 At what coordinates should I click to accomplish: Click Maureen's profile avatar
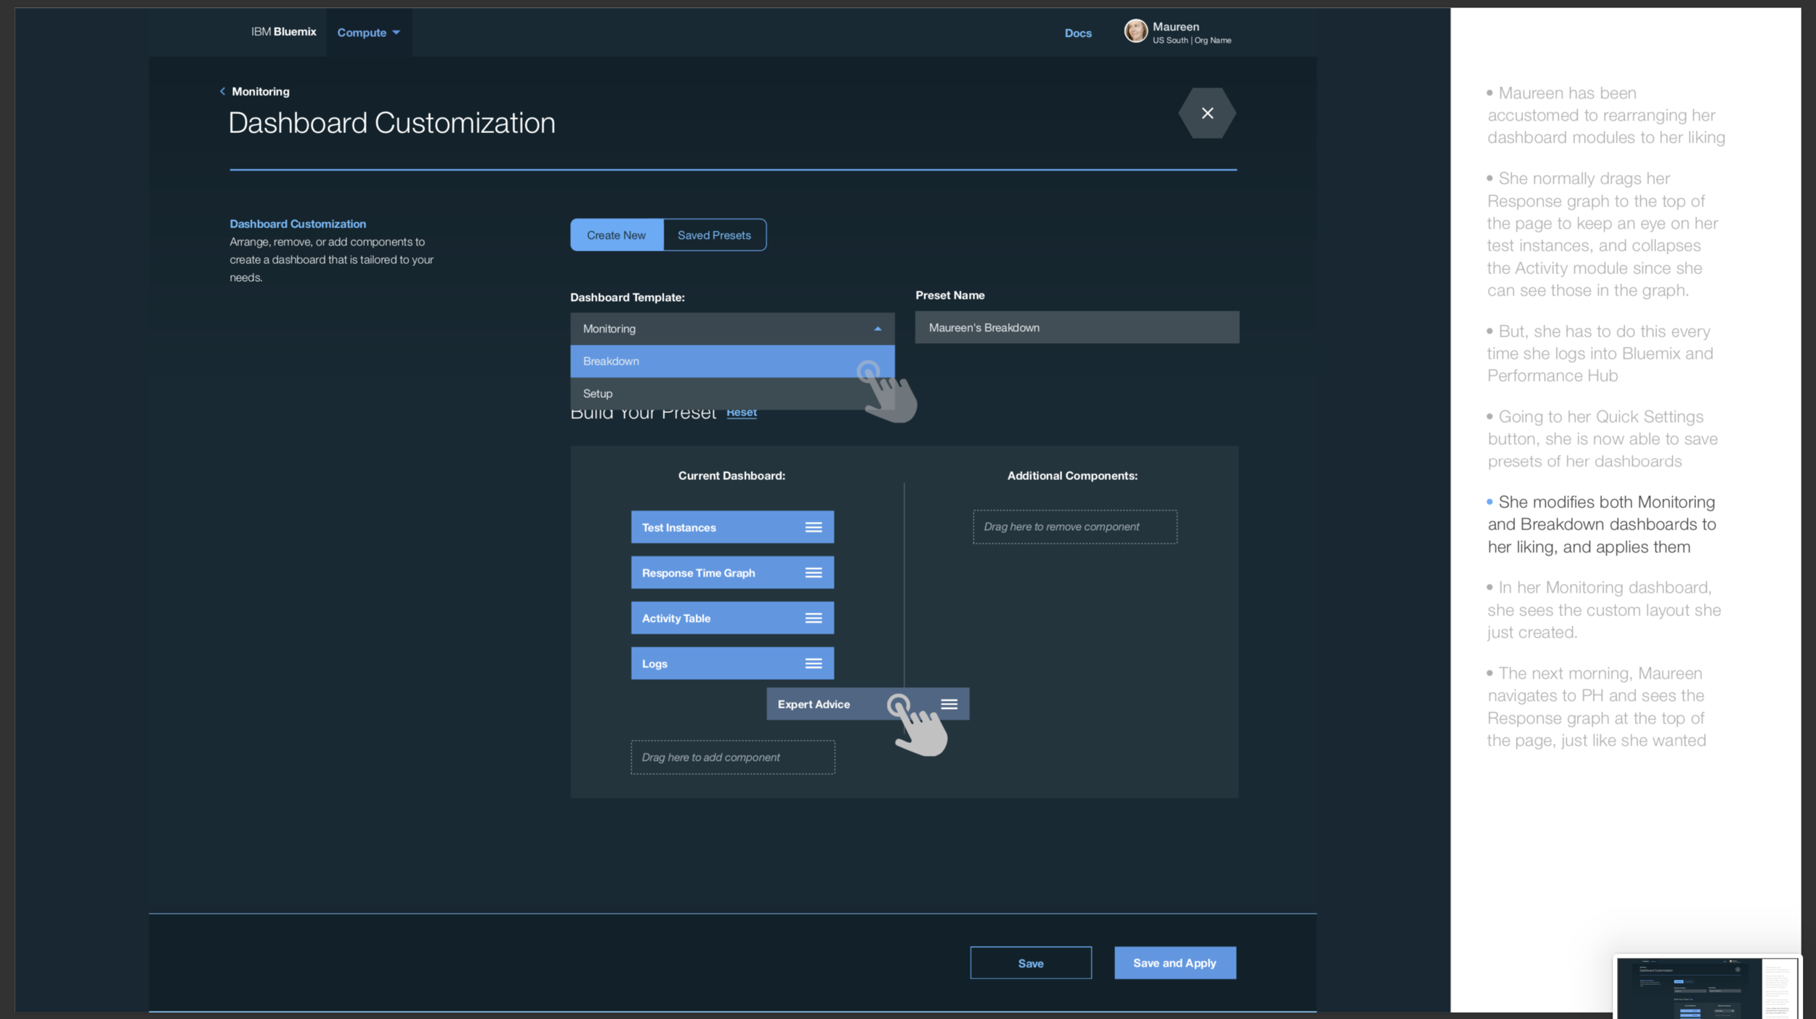pyautogui.click(x=1135, y=31)
